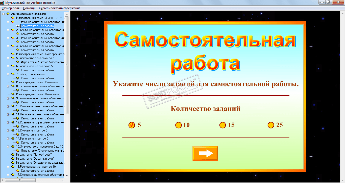Open 'Размер поля' menu
Viewport: 345px width, 183px height.
[11, 8]
